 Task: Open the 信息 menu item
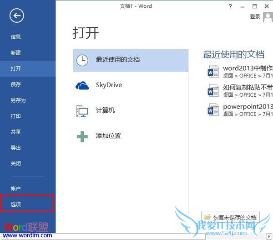click(x=15, y=37)
